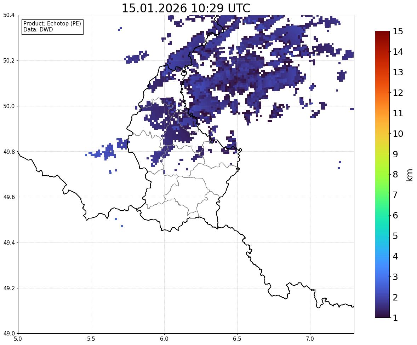The width and height of the screenshot is (417, 345).
Task: Click the latitude axis label 49.2
Action: click(x=8, y=288)
